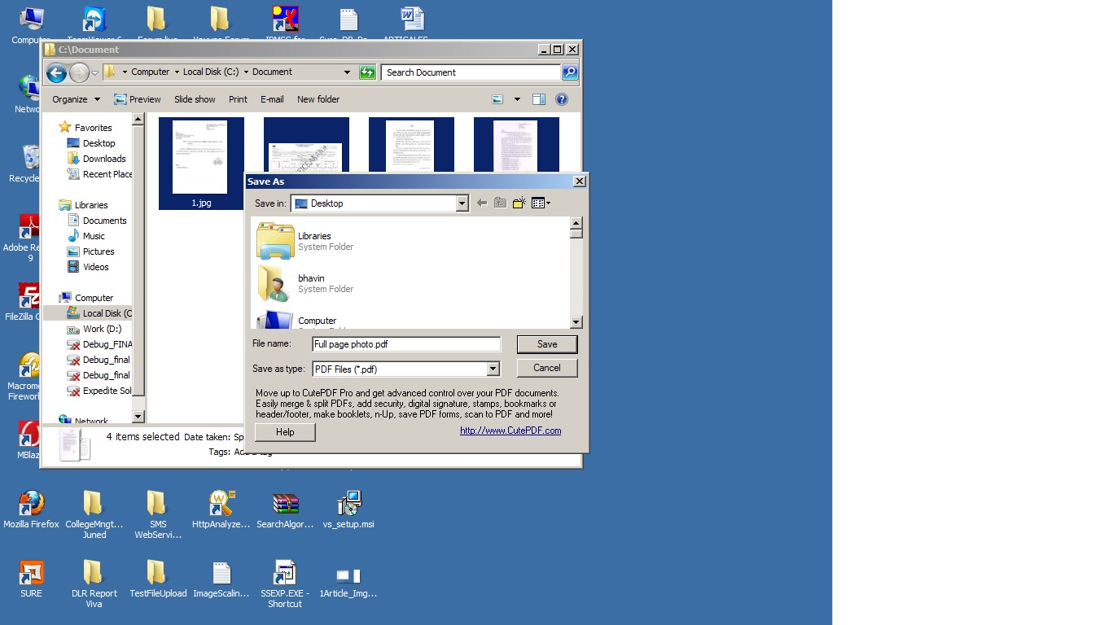This screenshot has width=1104, height=625.
Task: Open the SearchAlgor WinRAR archive icon
Action: [285, 510]
